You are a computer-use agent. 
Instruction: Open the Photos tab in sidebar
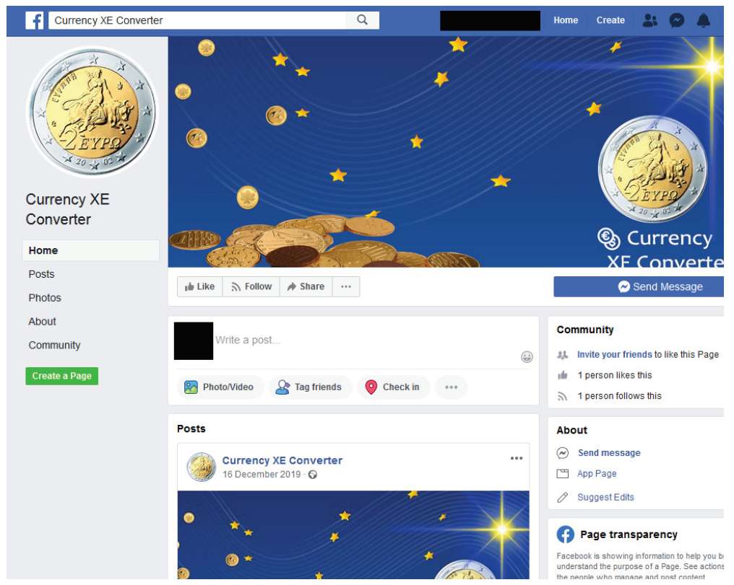tap(45, 298)
